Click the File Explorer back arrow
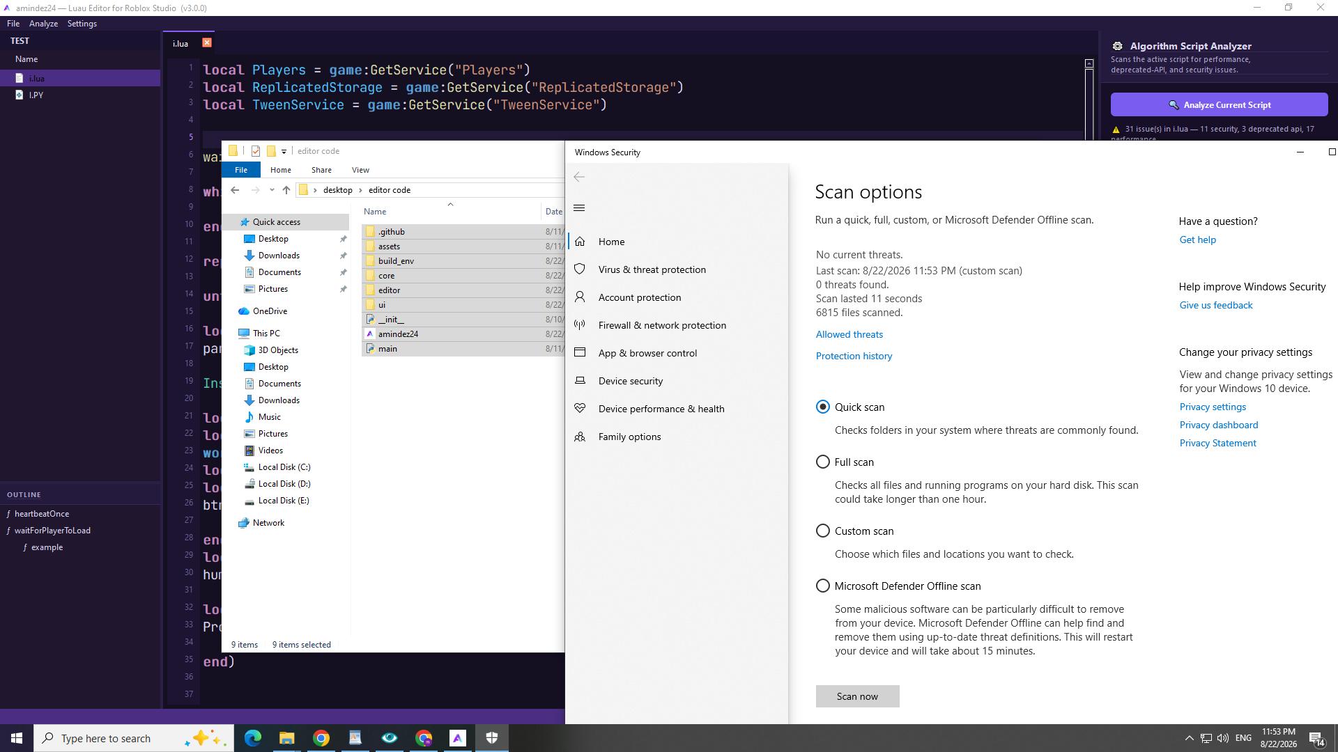The height and width of the screenshot is (752, 1338). point(235,190)
